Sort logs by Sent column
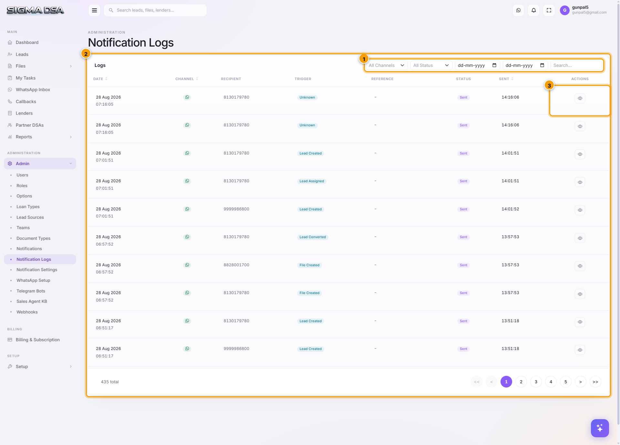The height and width of the screenshot is (445, 620). pos(506,79)
